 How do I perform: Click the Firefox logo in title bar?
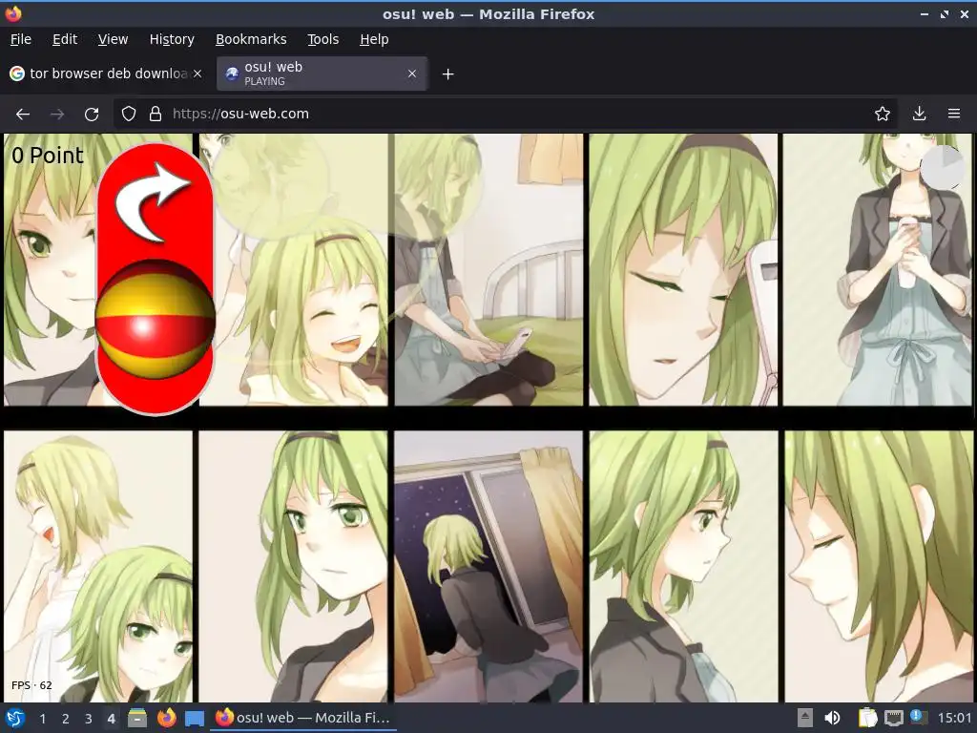tap(13, 13)
